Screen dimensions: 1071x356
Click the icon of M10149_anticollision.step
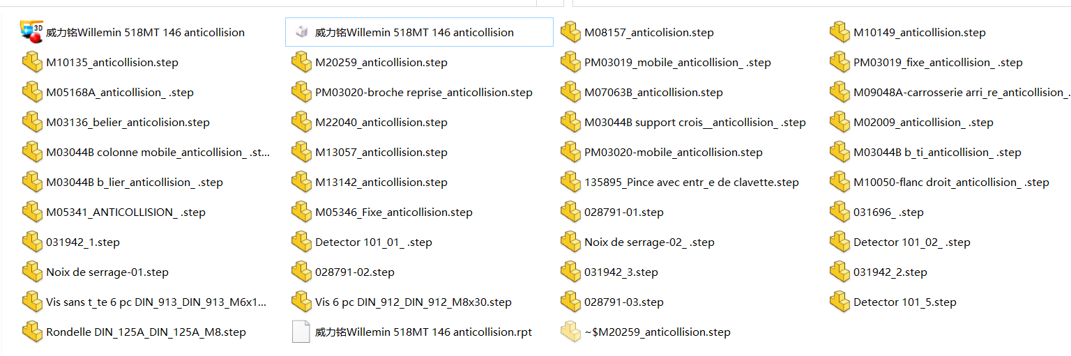[x=840, y=32]
